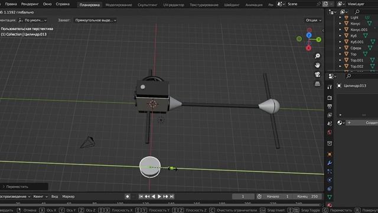Click the 'Конец' end frame field showing 250

307,196
